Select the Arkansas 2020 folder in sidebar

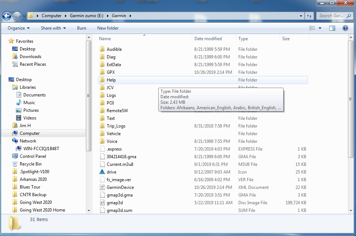coord(33,179)
